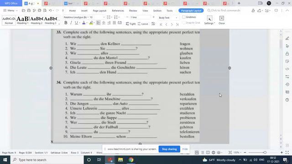Undo the last action
This screenshot has height=164, width=292.
pos(50,10)
